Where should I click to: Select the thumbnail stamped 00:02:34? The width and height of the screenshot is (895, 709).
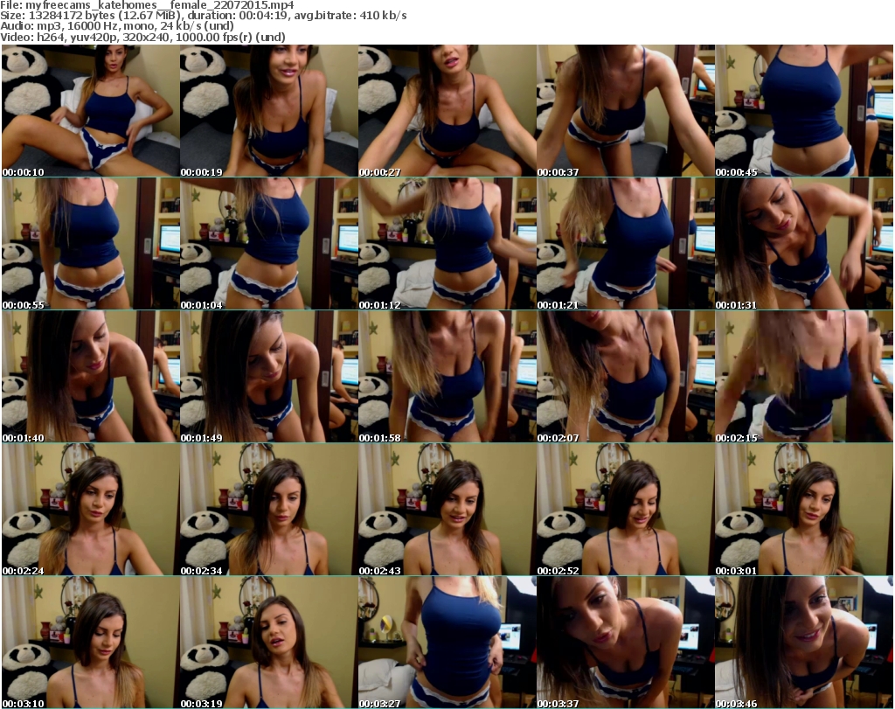(x=269, y=509)
